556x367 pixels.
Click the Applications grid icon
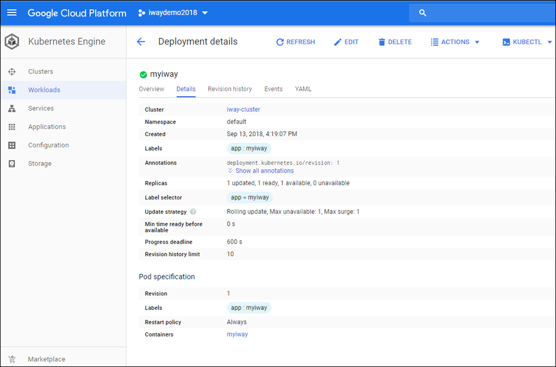pyautogui.click(x=11, y=127)
